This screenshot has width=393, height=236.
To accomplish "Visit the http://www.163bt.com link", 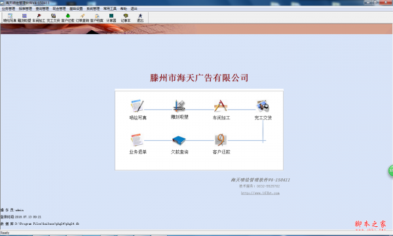I will tap(260, 193).
